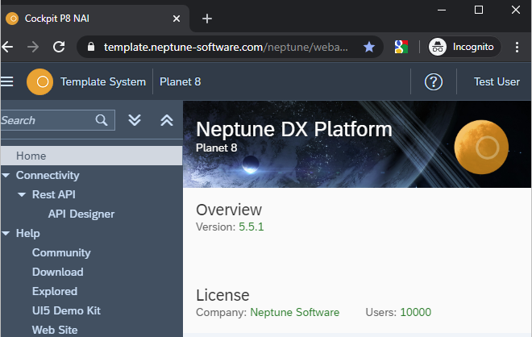Open a new browser tab

click(x=207, y=19)
